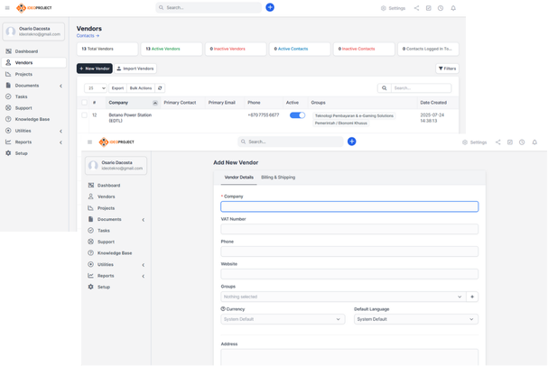The width and height of the screenshot is (548, 366).
Task: Open the Filters funnel button
Action: [447, 69]
